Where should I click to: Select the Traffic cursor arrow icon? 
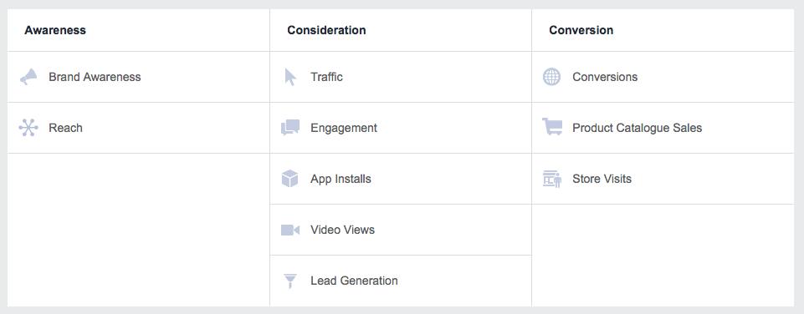pos(290,77)
